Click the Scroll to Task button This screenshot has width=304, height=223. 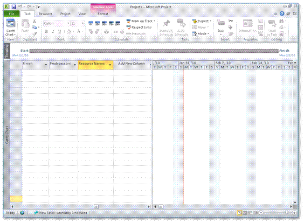pos(272,27)
